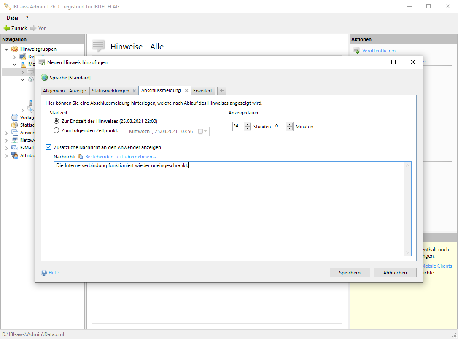
Task: Increase Stunden value with up arrow
Action: point(248,124)
